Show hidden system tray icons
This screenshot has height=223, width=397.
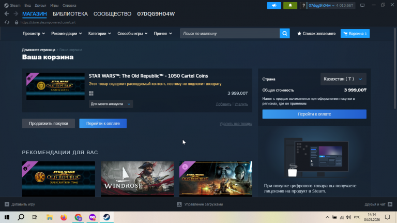click(x=327, y=217)
